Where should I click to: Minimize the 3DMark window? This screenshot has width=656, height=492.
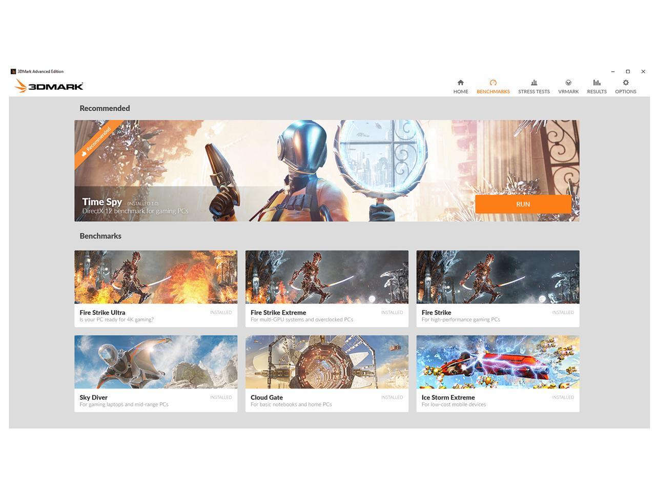[x=612, y=72]
